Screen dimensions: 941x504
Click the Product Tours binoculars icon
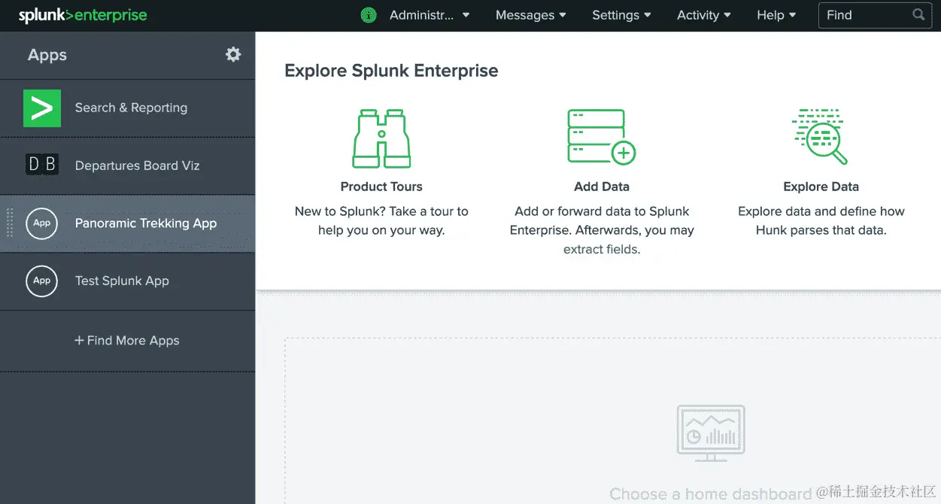click(x=381, y=138)
